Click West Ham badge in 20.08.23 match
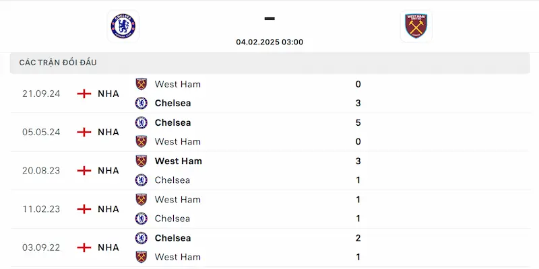 tap(141, 161)
